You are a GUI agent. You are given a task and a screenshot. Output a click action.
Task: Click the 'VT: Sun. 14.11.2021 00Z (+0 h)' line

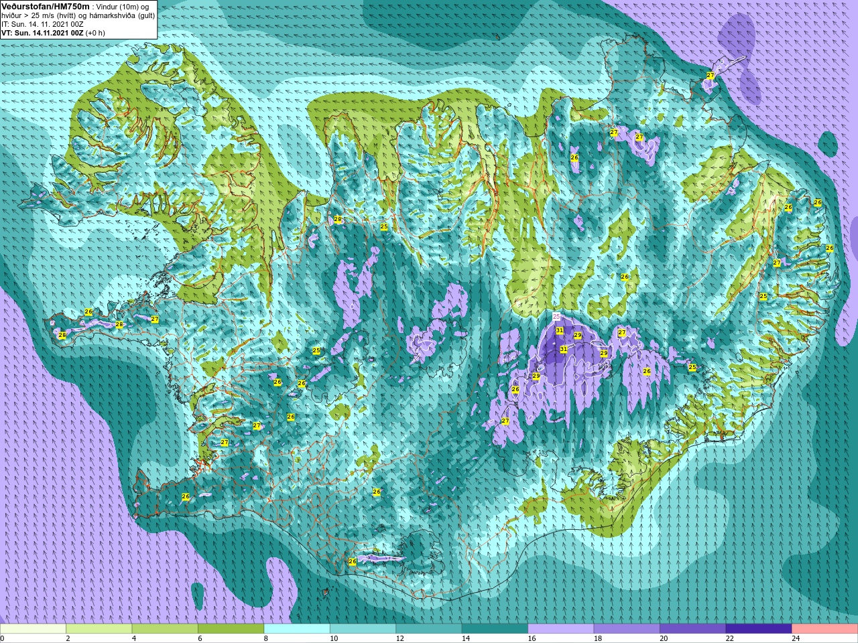pos(52,33)
